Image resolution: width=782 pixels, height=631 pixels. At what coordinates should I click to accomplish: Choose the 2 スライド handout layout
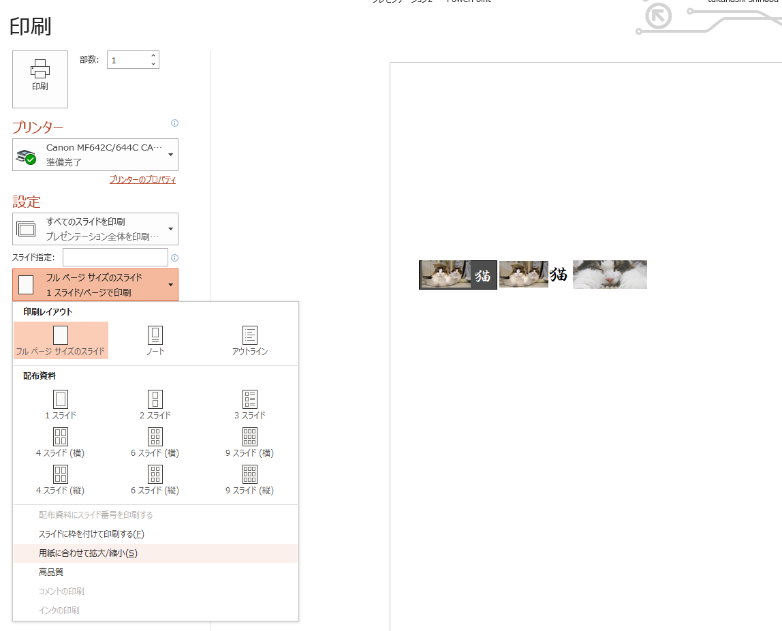click(x=155, y=405)
